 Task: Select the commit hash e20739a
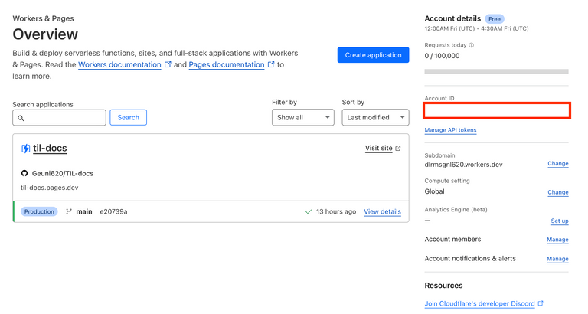113,211
